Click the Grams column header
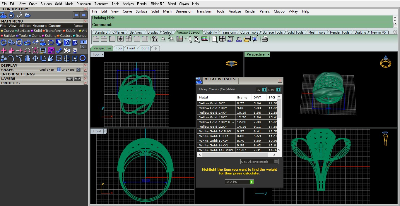The width and height of the screenshot is (400, 206). 243,97
